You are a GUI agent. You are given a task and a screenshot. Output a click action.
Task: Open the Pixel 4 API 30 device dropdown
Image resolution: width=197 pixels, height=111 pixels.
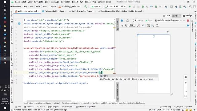click(115, 6)
